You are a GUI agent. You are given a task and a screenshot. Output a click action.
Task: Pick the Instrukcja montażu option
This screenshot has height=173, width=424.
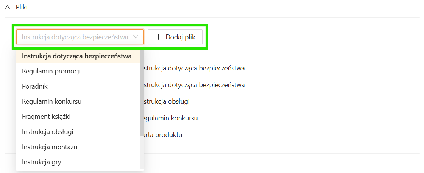pos(50,147)
